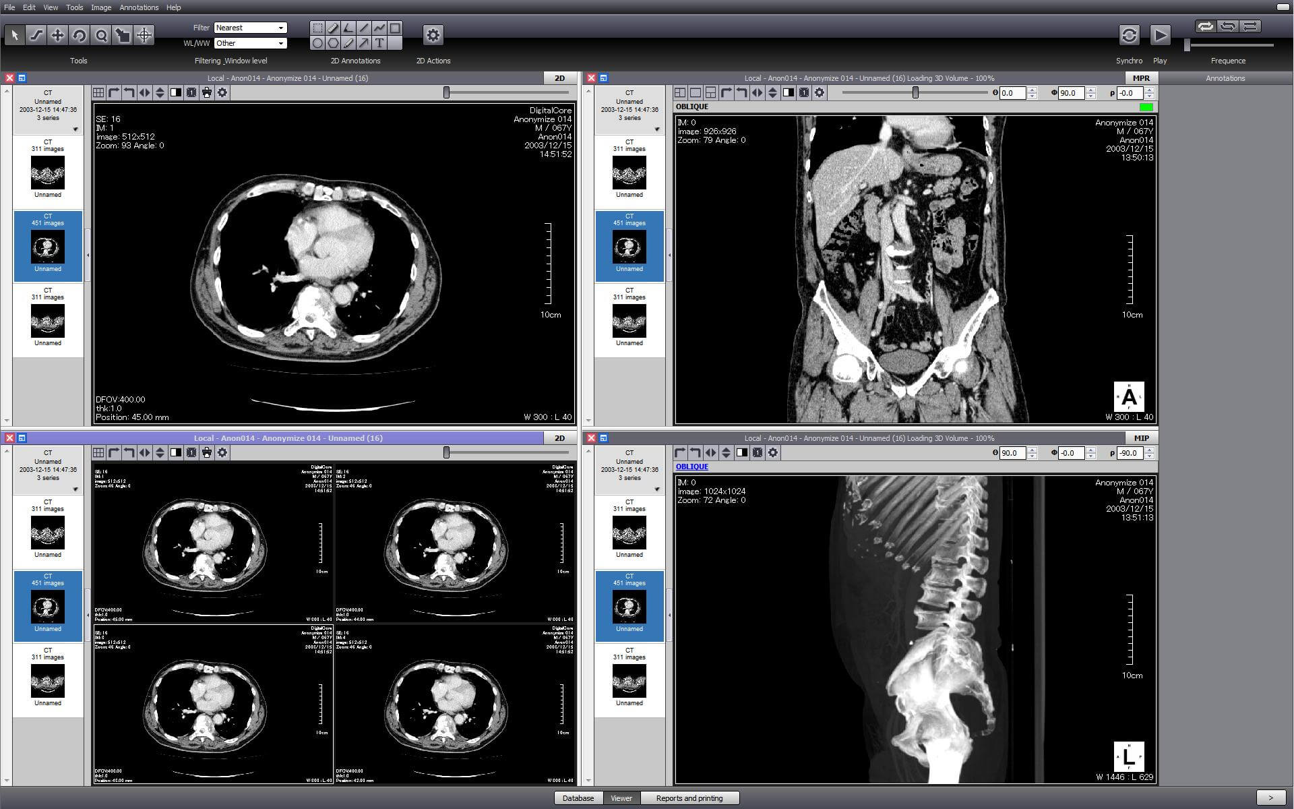Viewport: 1294px width, 809px height.
Task: Open the 2D Actions gear
Action: [x=433, y=35]
